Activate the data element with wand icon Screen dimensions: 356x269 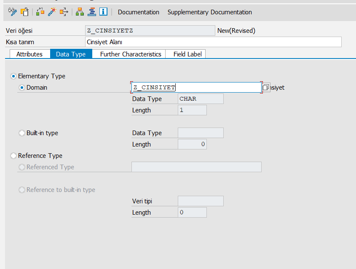52,12
